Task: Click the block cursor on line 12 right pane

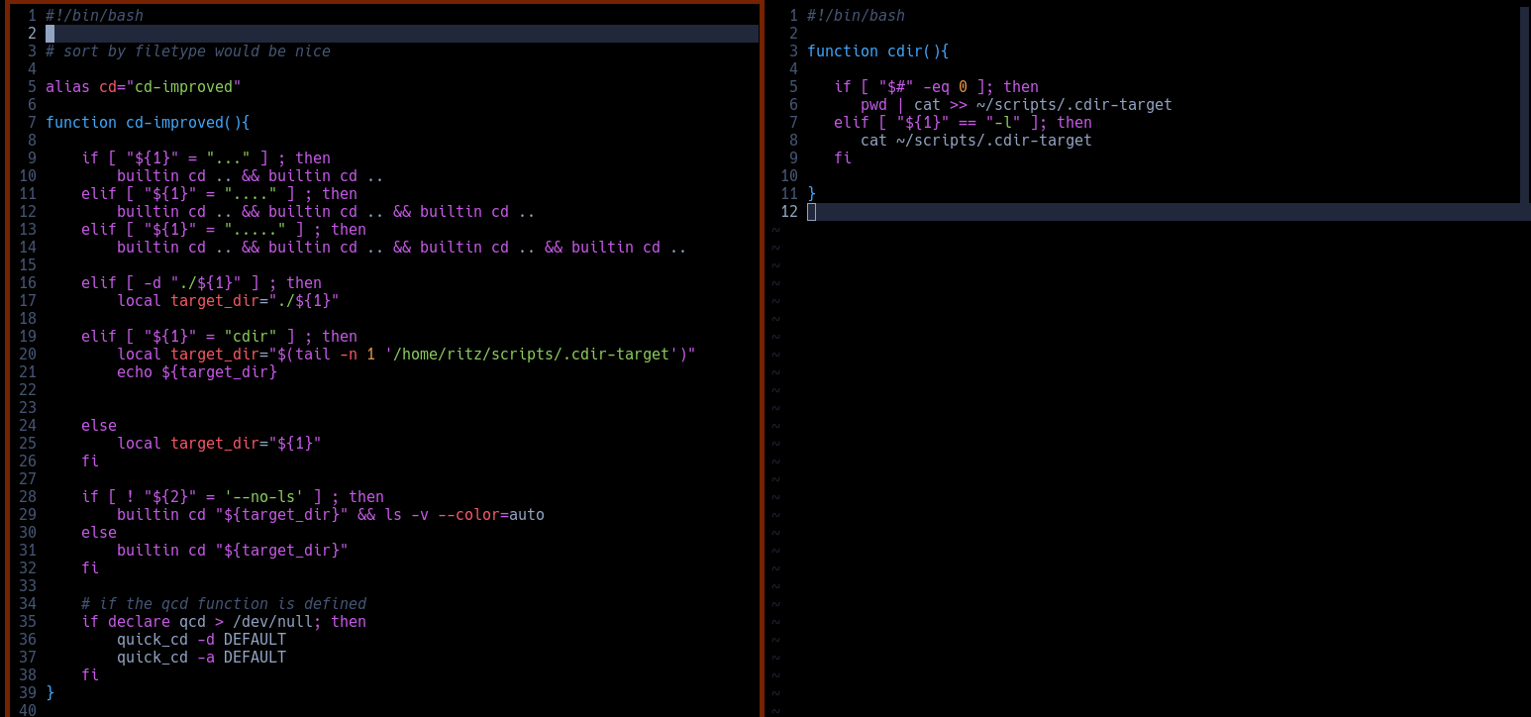Action: coord(812,211)
